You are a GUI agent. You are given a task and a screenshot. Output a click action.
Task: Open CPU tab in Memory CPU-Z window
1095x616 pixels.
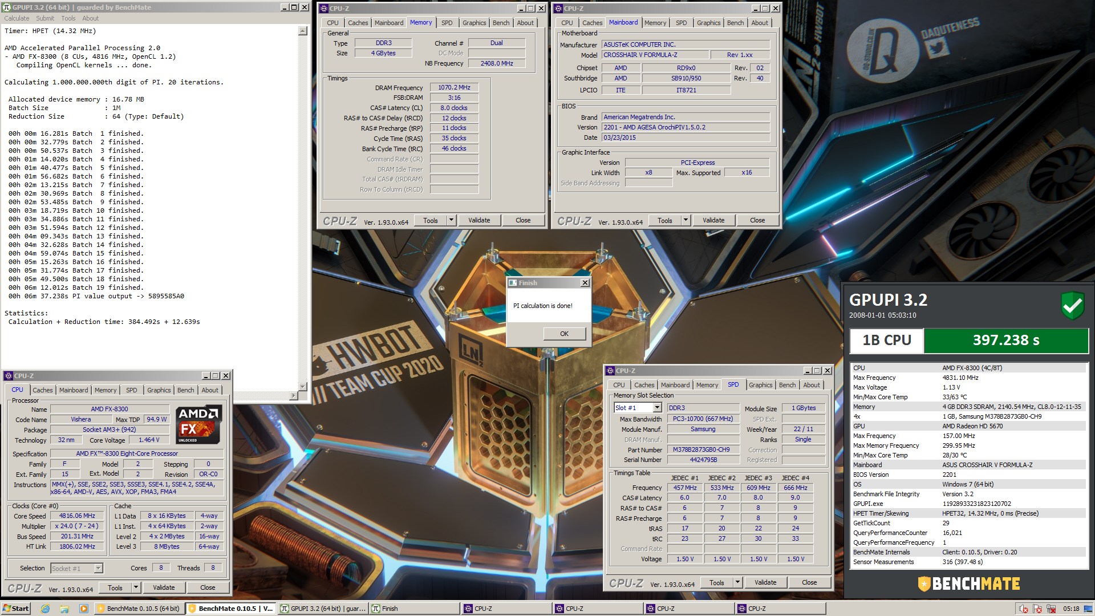point(332,23)
